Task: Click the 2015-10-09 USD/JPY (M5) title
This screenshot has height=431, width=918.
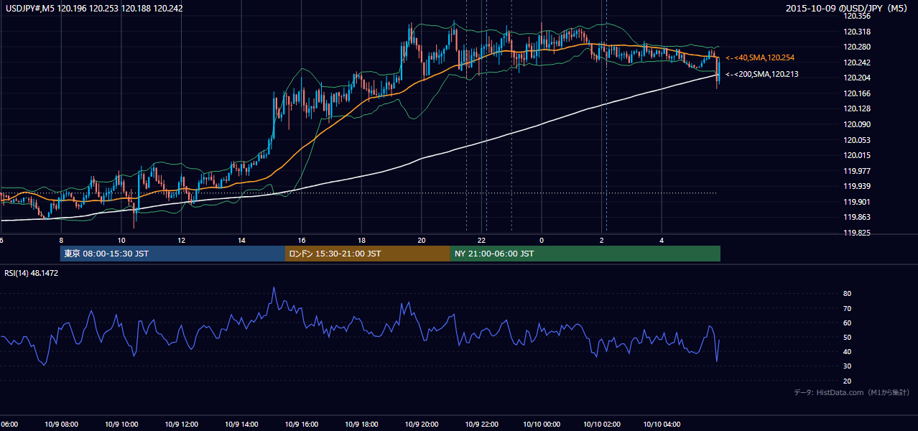Action: (848, 9)
